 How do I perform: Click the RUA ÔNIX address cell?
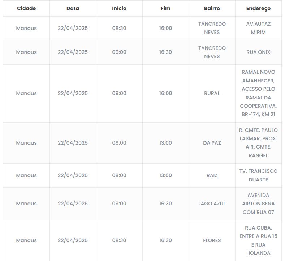click(258, 52)
